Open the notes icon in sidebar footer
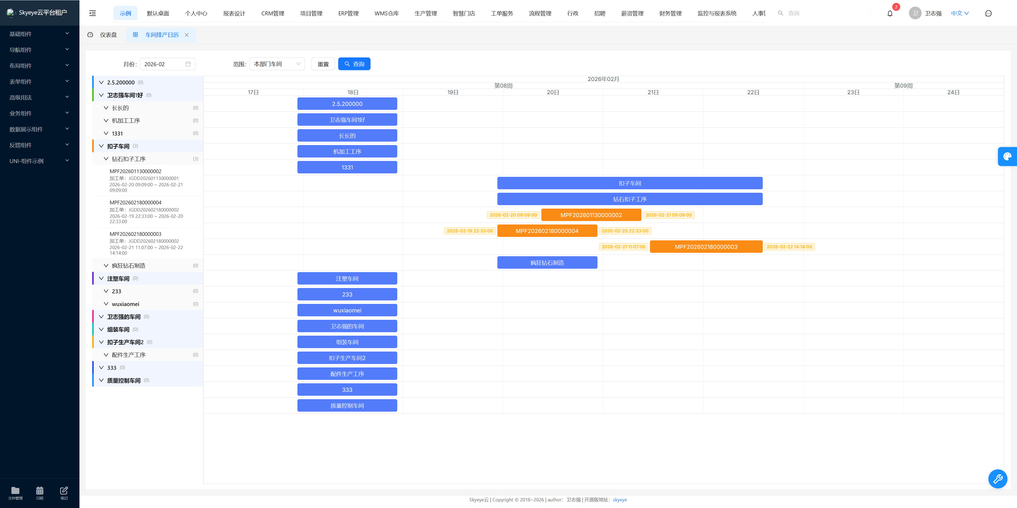Viewport: 1017px width, 508px height. coord(64,493)
